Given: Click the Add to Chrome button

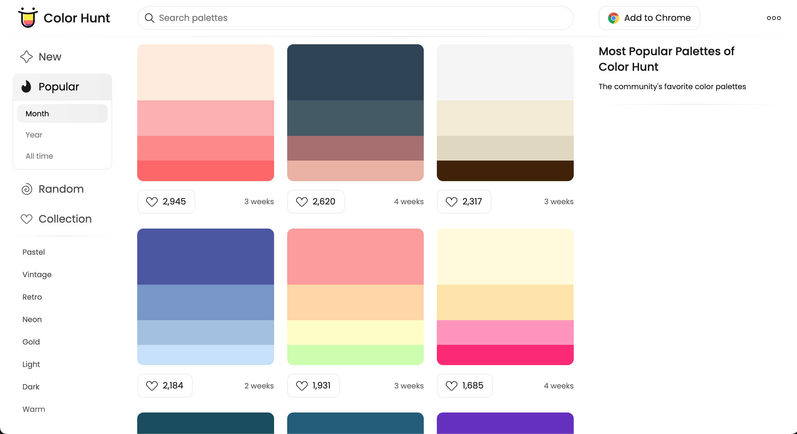Looking at the screenshot, I should 649,18.
